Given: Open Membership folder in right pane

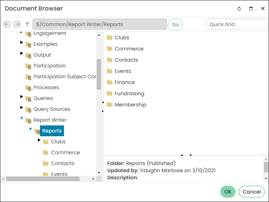Looking at the screenshot, I should [x=130, y=105].
